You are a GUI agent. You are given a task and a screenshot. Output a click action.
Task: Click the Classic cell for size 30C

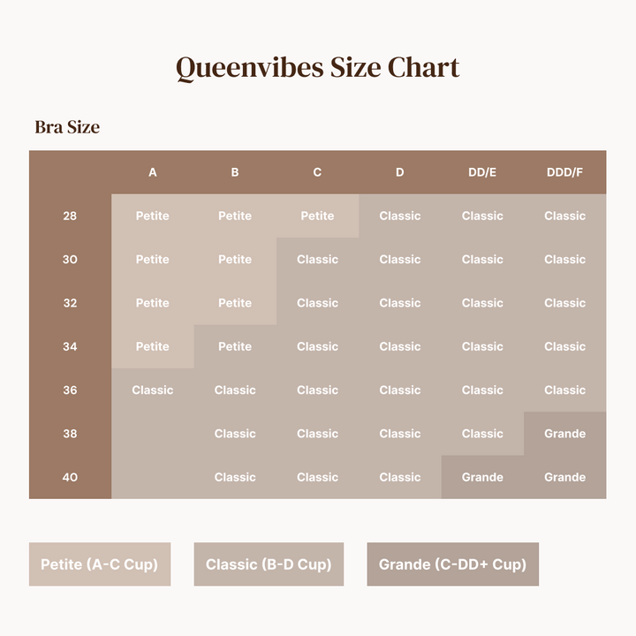pos(317,260)
